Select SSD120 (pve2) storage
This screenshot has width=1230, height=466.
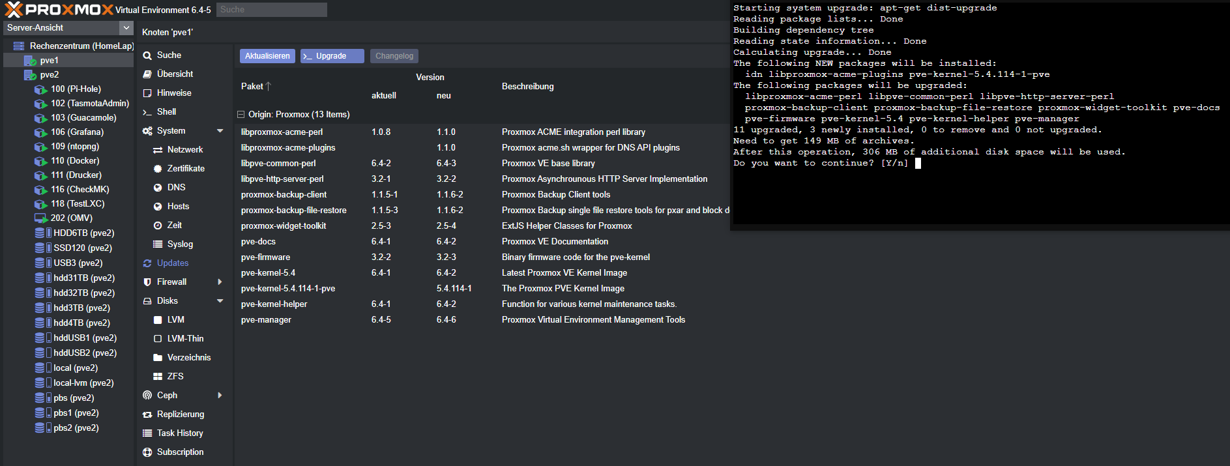(83, 248)
